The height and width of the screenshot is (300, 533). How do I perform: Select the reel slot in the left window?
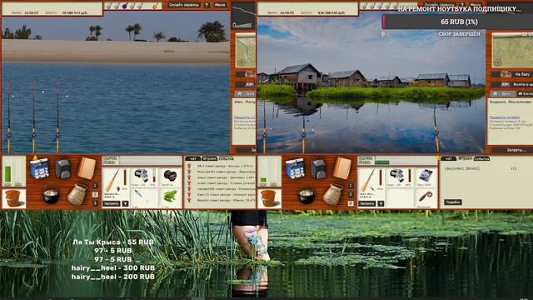[144, 177]
